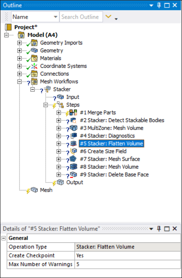Expand #5 Stacker Flatten Volume step
The height and width of the screenshot is (278, 182).
point(58,143)
